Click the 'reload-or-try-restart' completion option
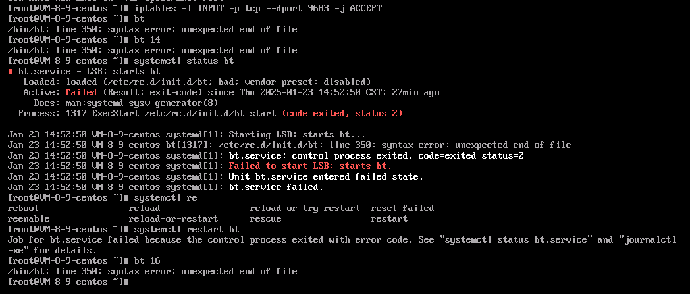 pyautogui.click(x=305, y=208)
